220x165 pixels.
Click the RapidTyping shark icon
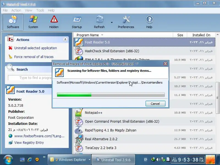tap(79, 130)
